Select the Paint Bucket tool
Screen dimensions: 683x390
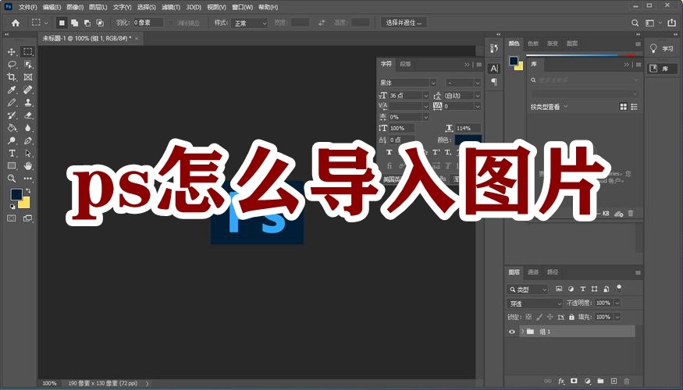point(12,128)
